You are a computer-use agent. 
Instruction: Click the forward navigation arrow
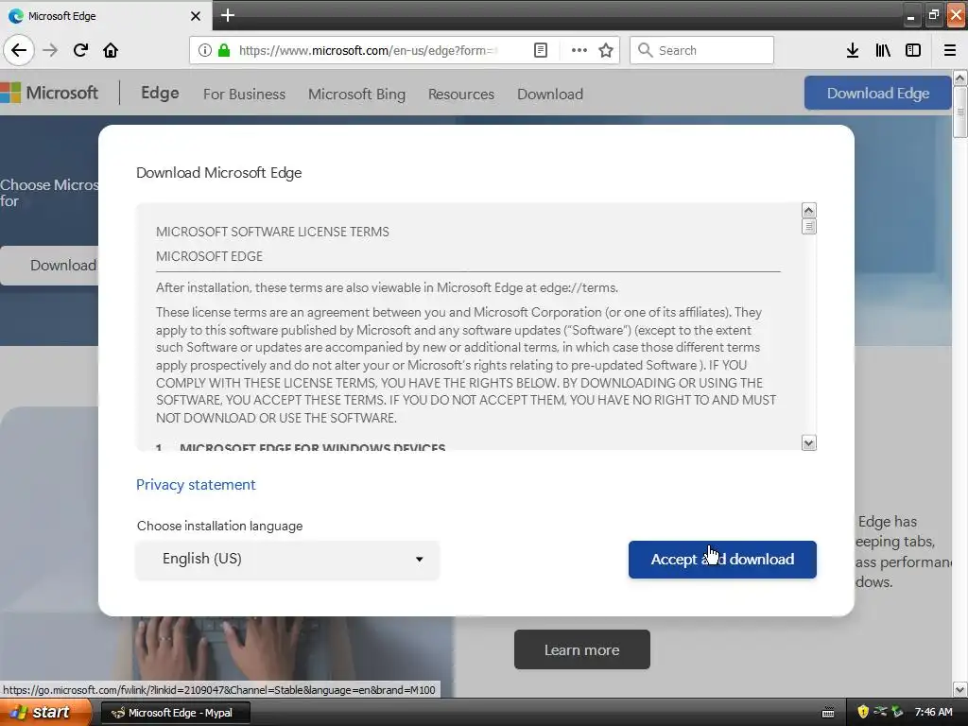(x=51, y=50)
